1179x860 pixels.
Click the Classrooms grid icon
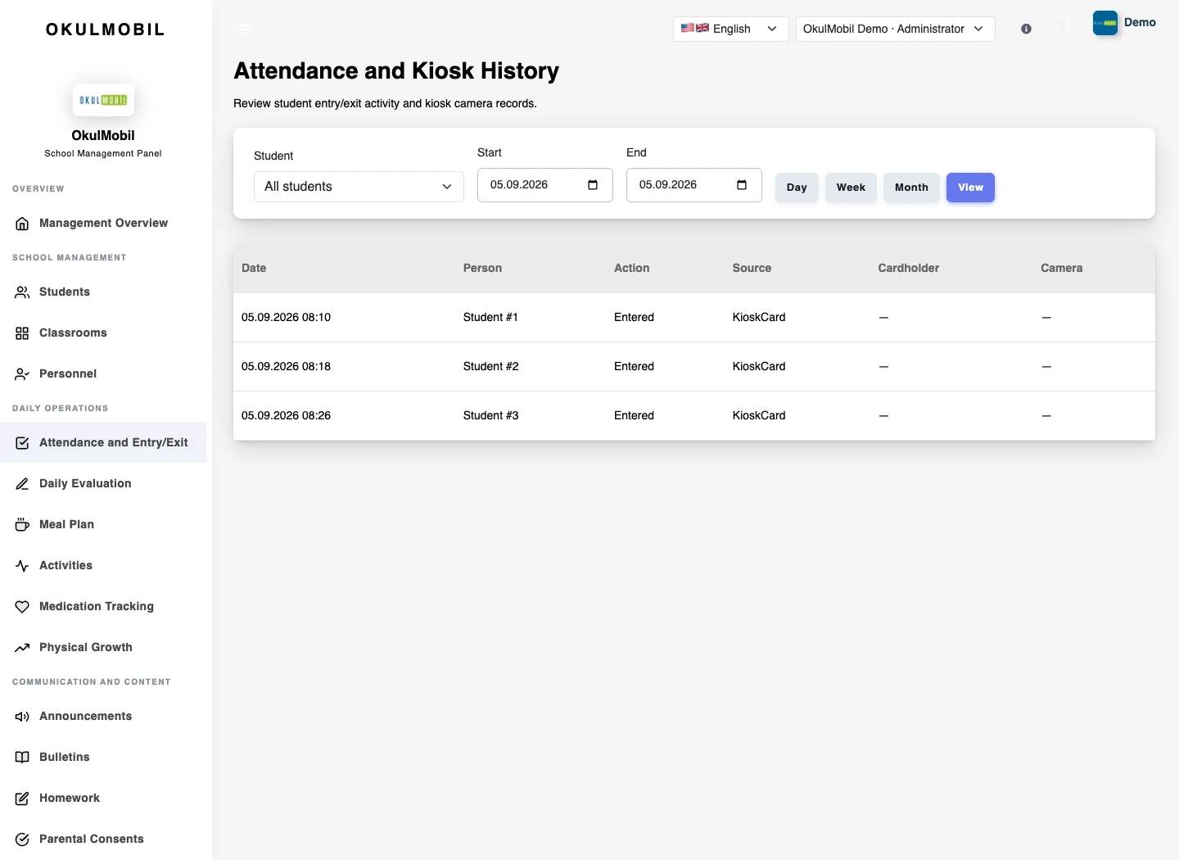coord(22,333)
